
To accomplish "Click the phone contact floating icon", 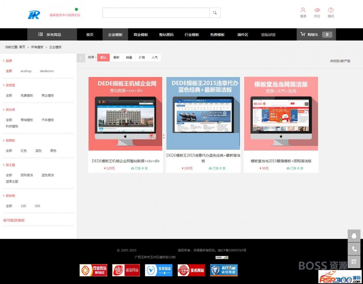I will tap(354, 249).
